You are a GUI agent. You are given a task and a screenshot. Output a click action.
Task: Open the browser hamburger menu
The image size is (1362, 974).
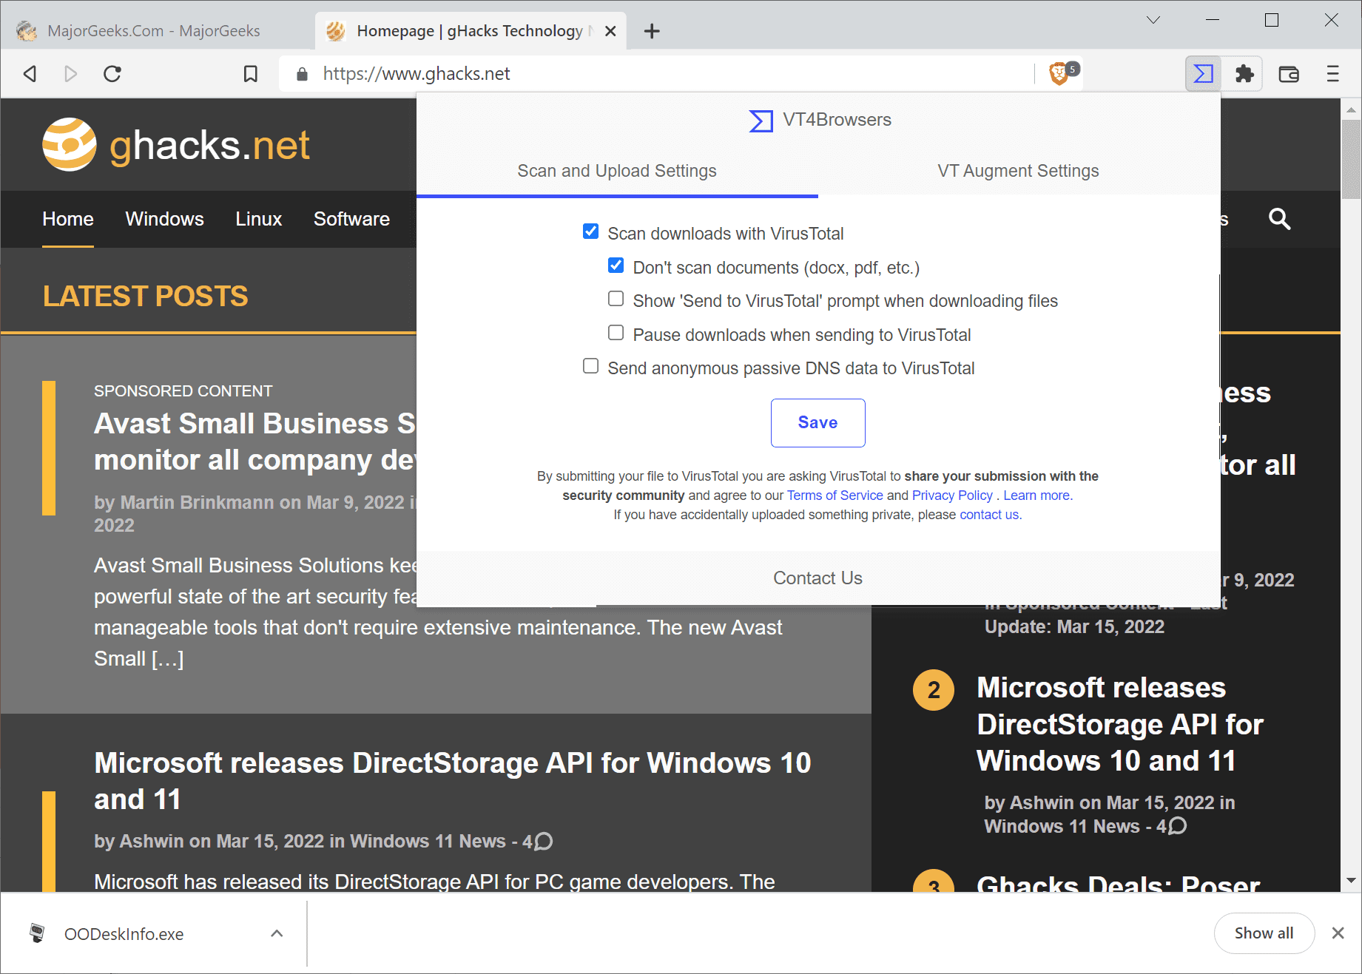click(x=1333, y=74)
